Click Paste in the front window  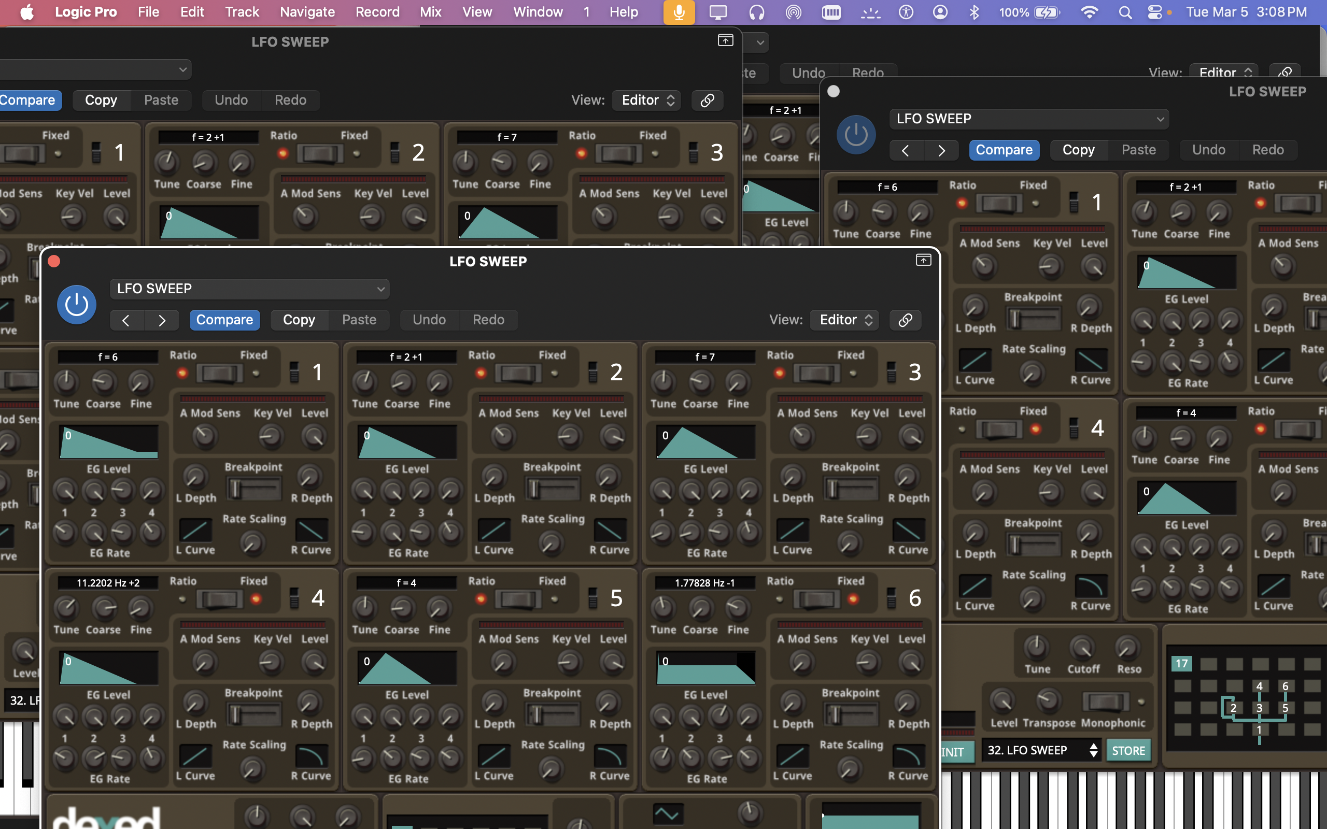(359, 320)
